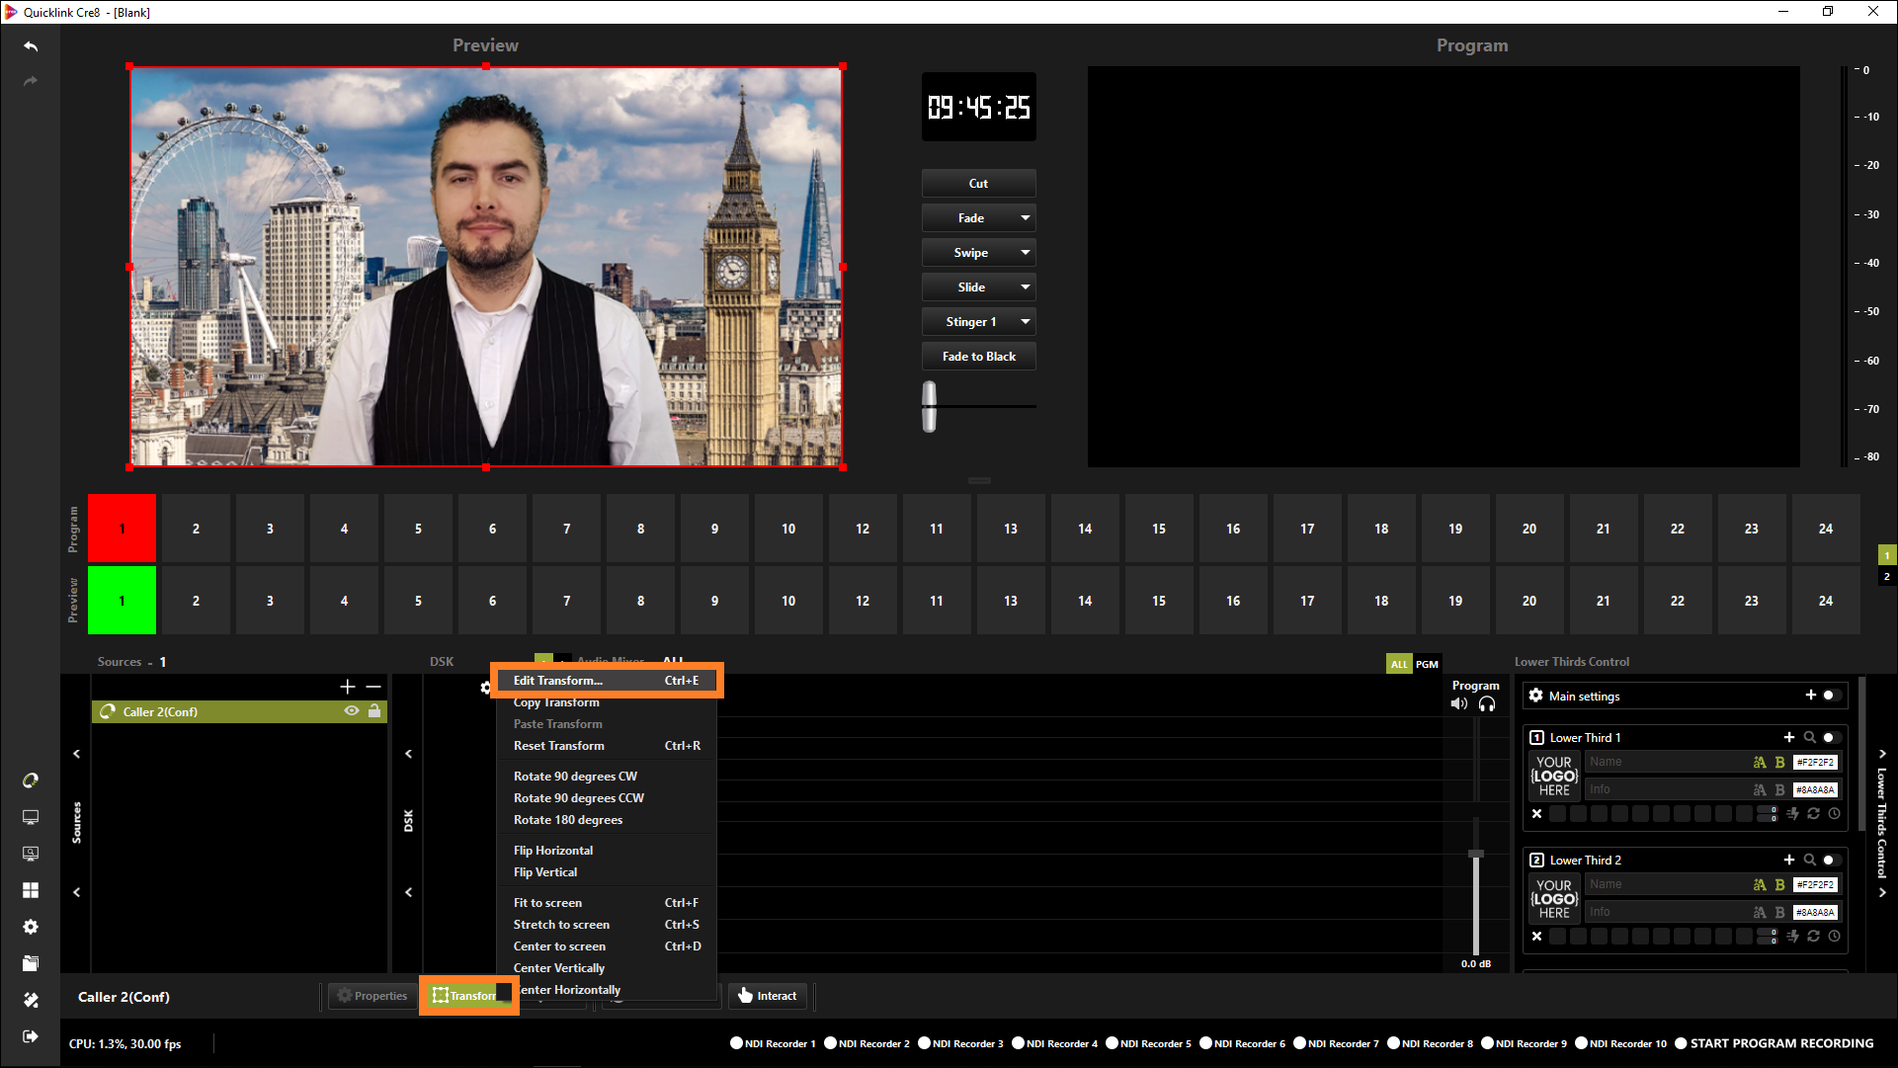
Task: Click the Program headphones monitor icon
Action: click(x=1487, y=704)
